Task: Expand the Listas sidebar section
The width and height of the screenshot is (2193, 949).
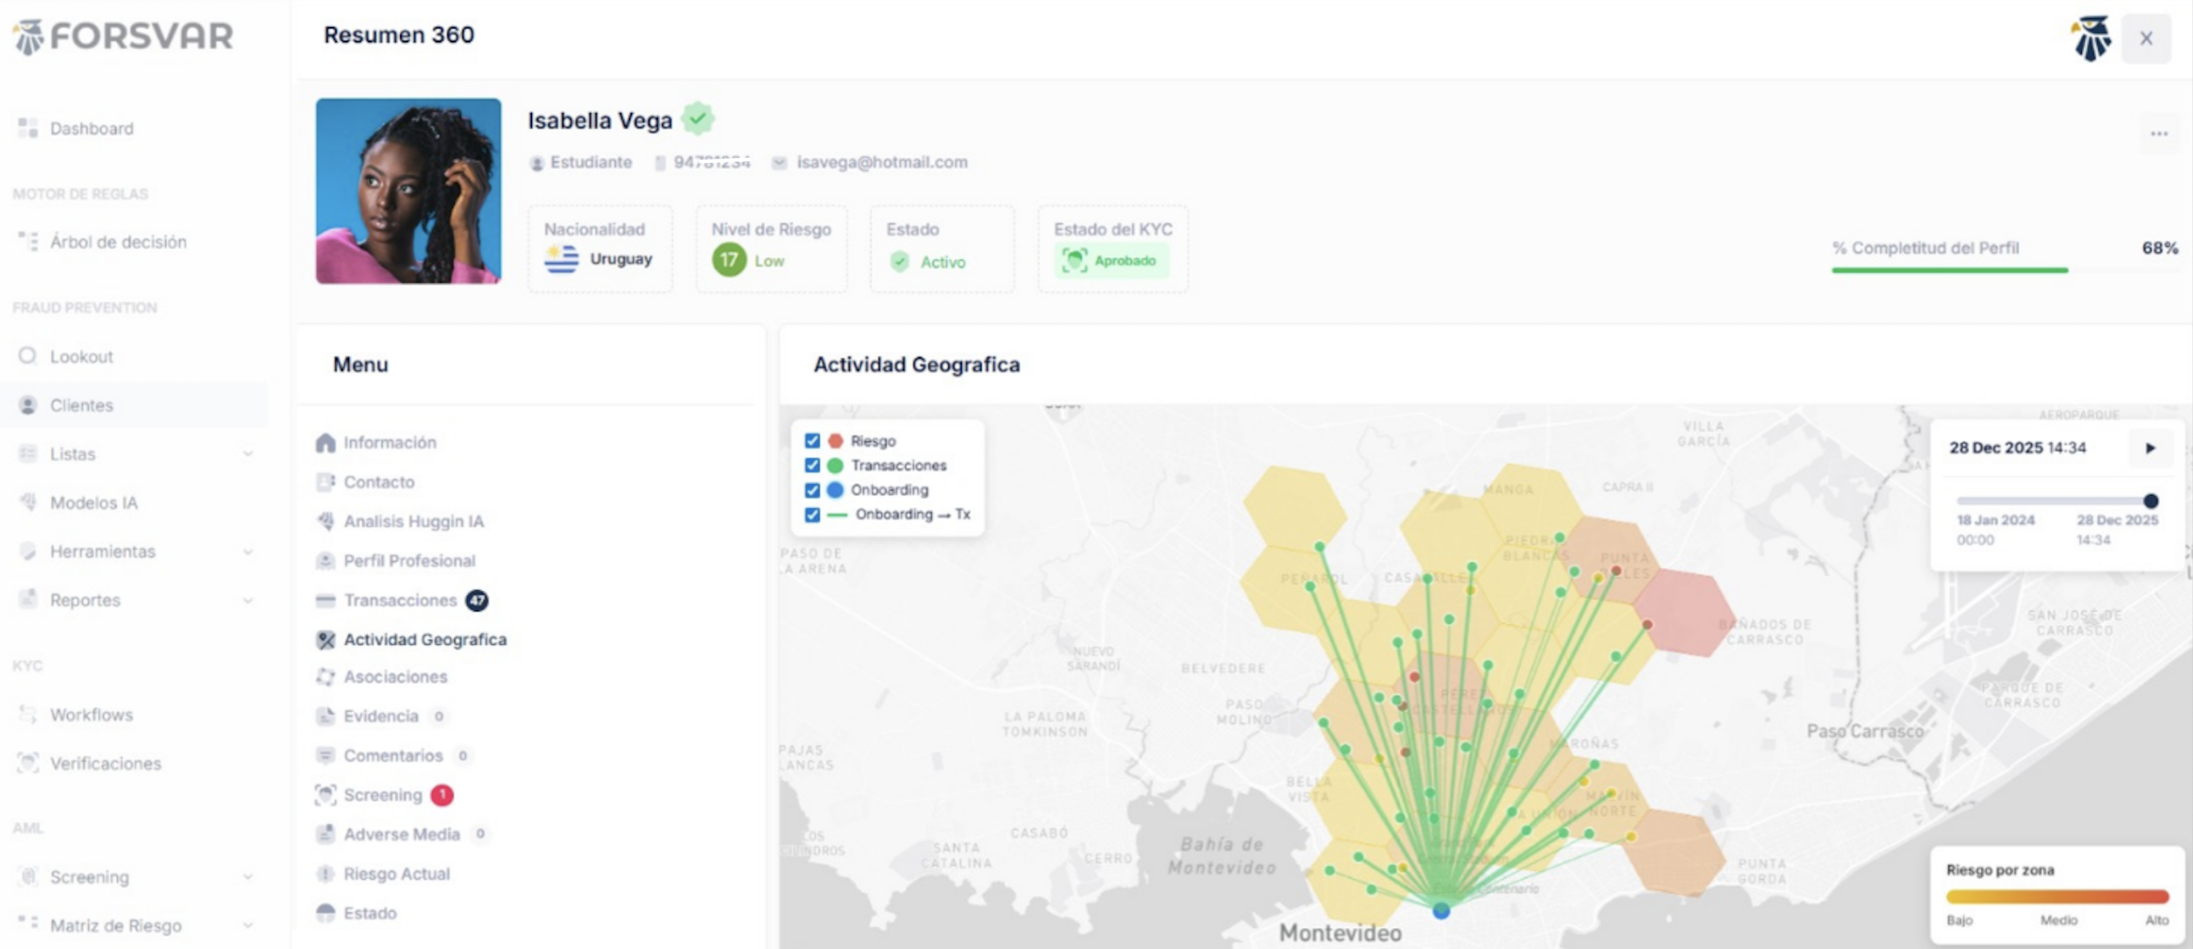Action: point(247,453)
